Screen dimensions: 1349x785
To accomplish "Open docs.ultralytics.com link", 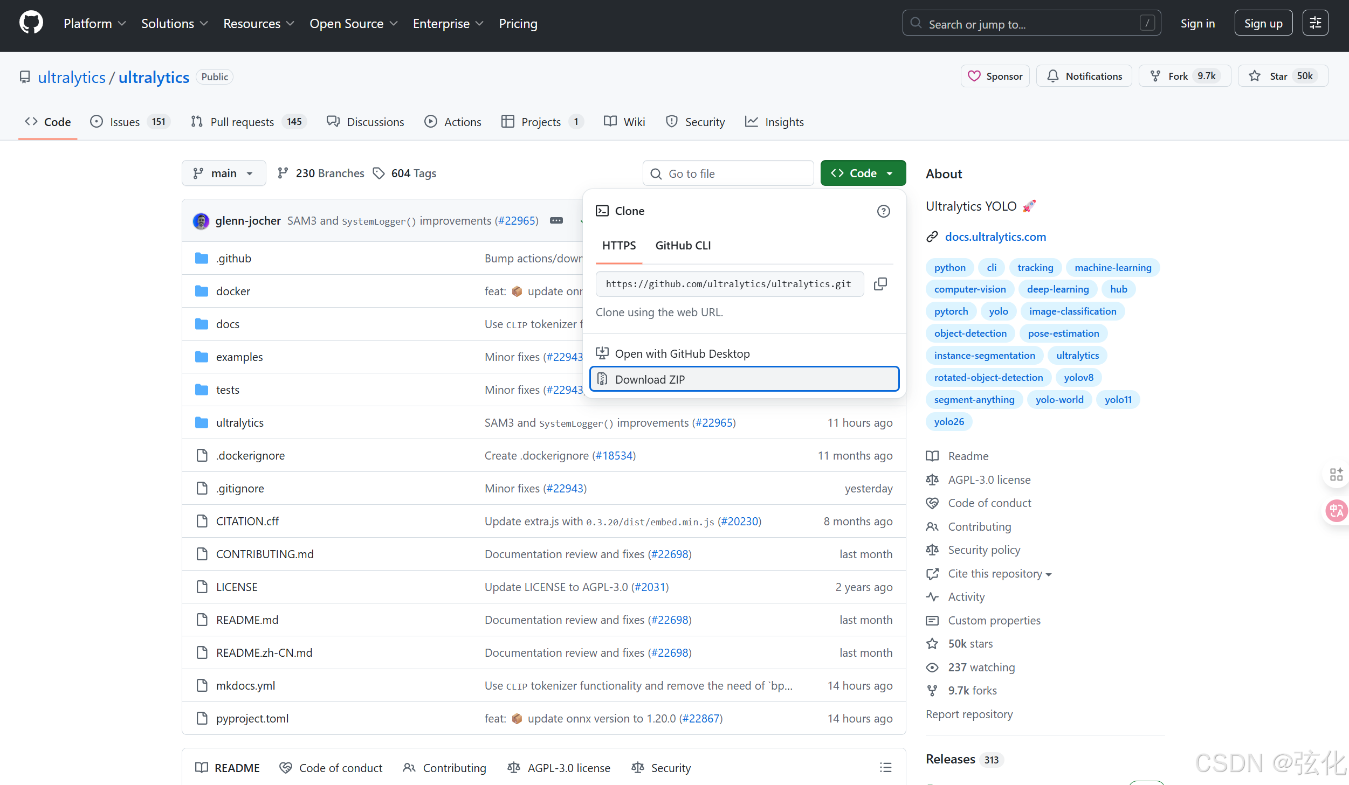I will point(995,237).
